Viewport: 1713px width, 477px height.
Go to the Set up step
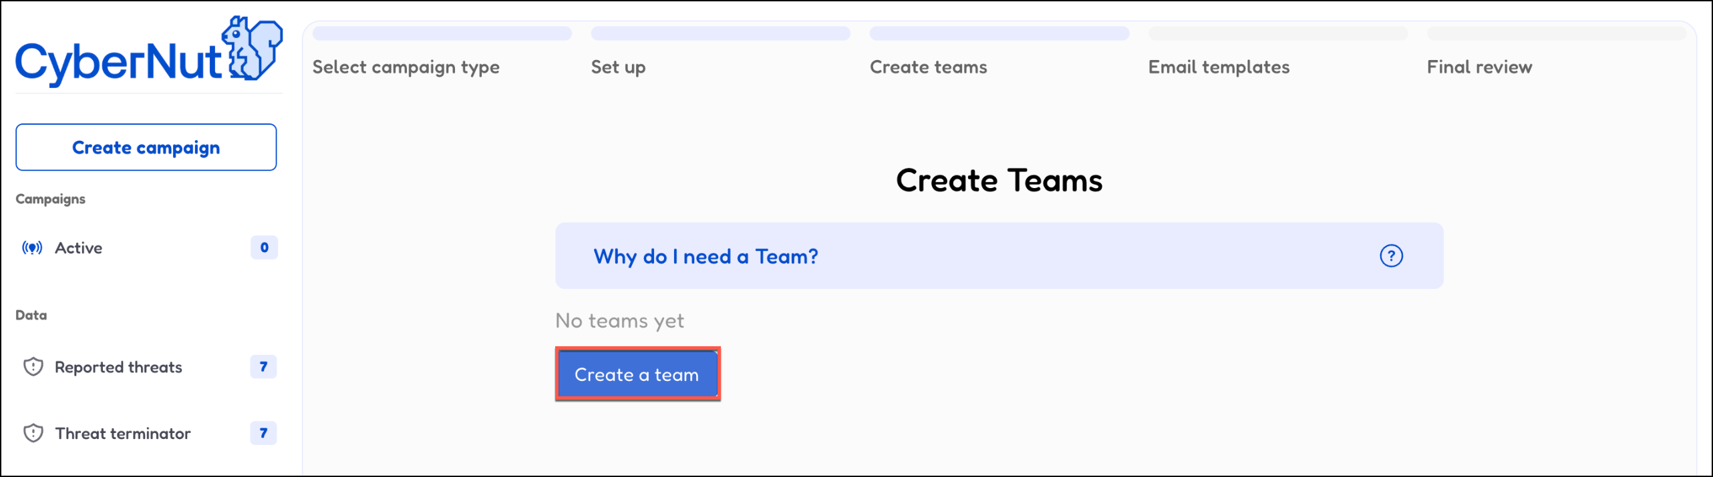(618, 67)
